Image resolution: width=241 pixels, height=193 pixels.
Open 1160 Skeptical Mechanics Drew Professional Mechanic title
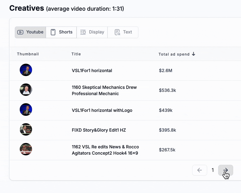click(104, 90)
